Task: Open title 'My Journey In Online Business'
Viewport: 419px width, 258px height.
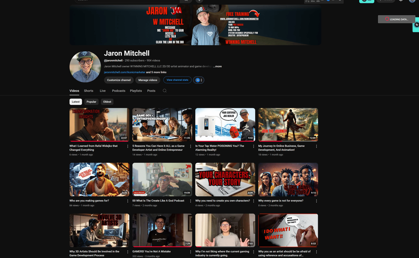Action: 282,148
